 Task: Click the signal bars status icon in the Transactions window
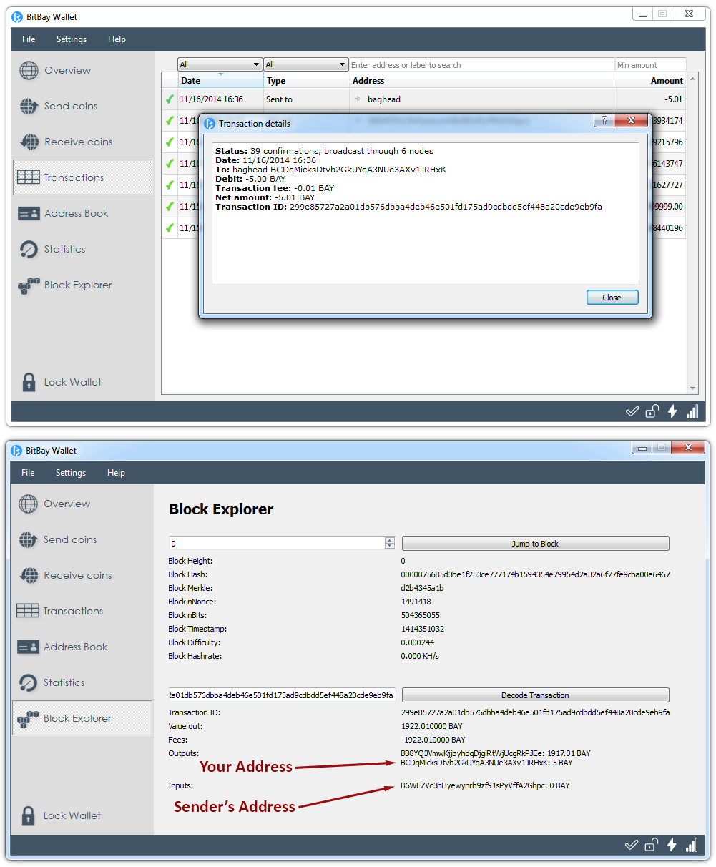[692, 411]
